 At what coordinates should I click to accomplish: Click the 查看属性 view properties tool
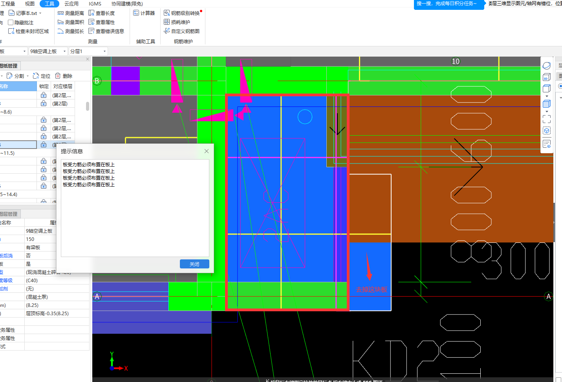(102, 22)
